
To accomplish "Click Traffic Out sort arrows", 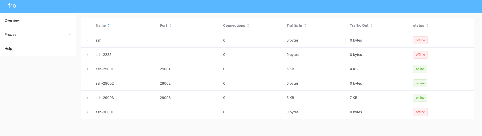I will click(x=371, y=25).
